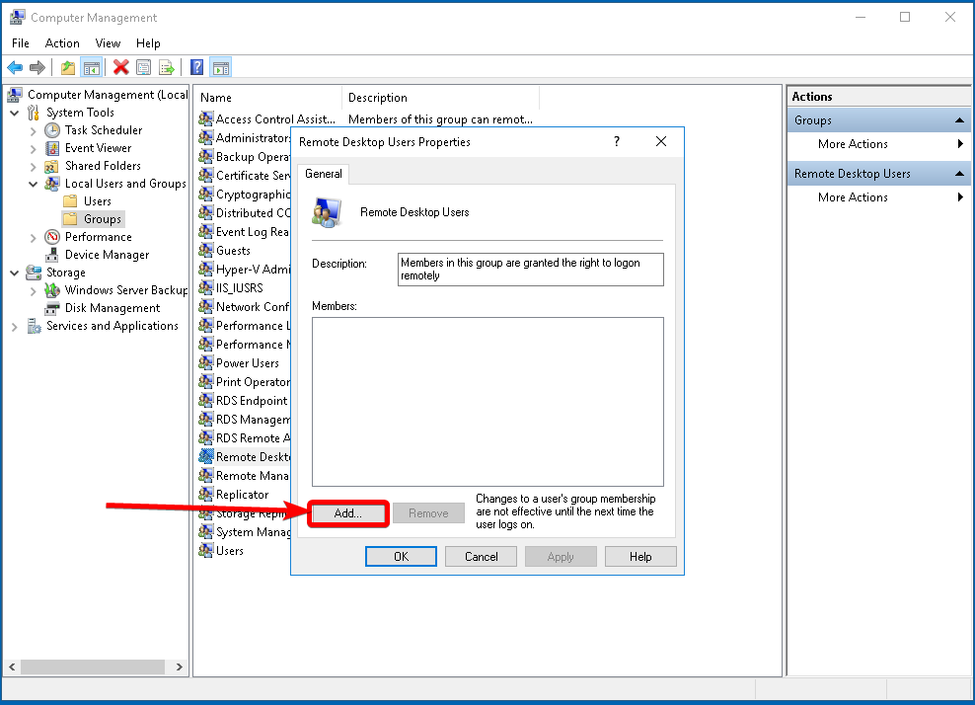The height and width of the screenshot is (705, 975).
Task: Click the dialog's question mark help button
Action: [x=616, y=141]
